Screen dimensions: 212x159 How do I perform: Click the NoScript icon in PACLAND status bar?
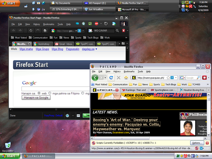pos(196,148)
